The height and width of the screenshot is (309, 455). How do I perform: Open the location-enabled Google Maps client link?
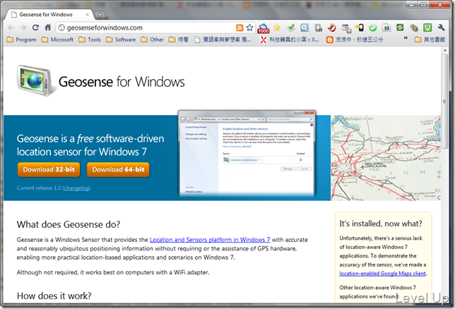[382, 273]
